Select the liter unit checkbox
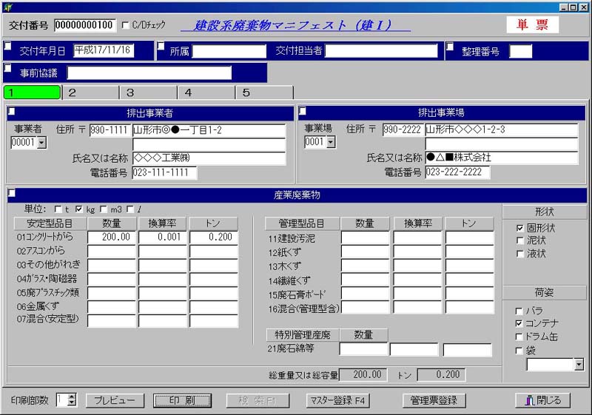 [x=130, y=209]
